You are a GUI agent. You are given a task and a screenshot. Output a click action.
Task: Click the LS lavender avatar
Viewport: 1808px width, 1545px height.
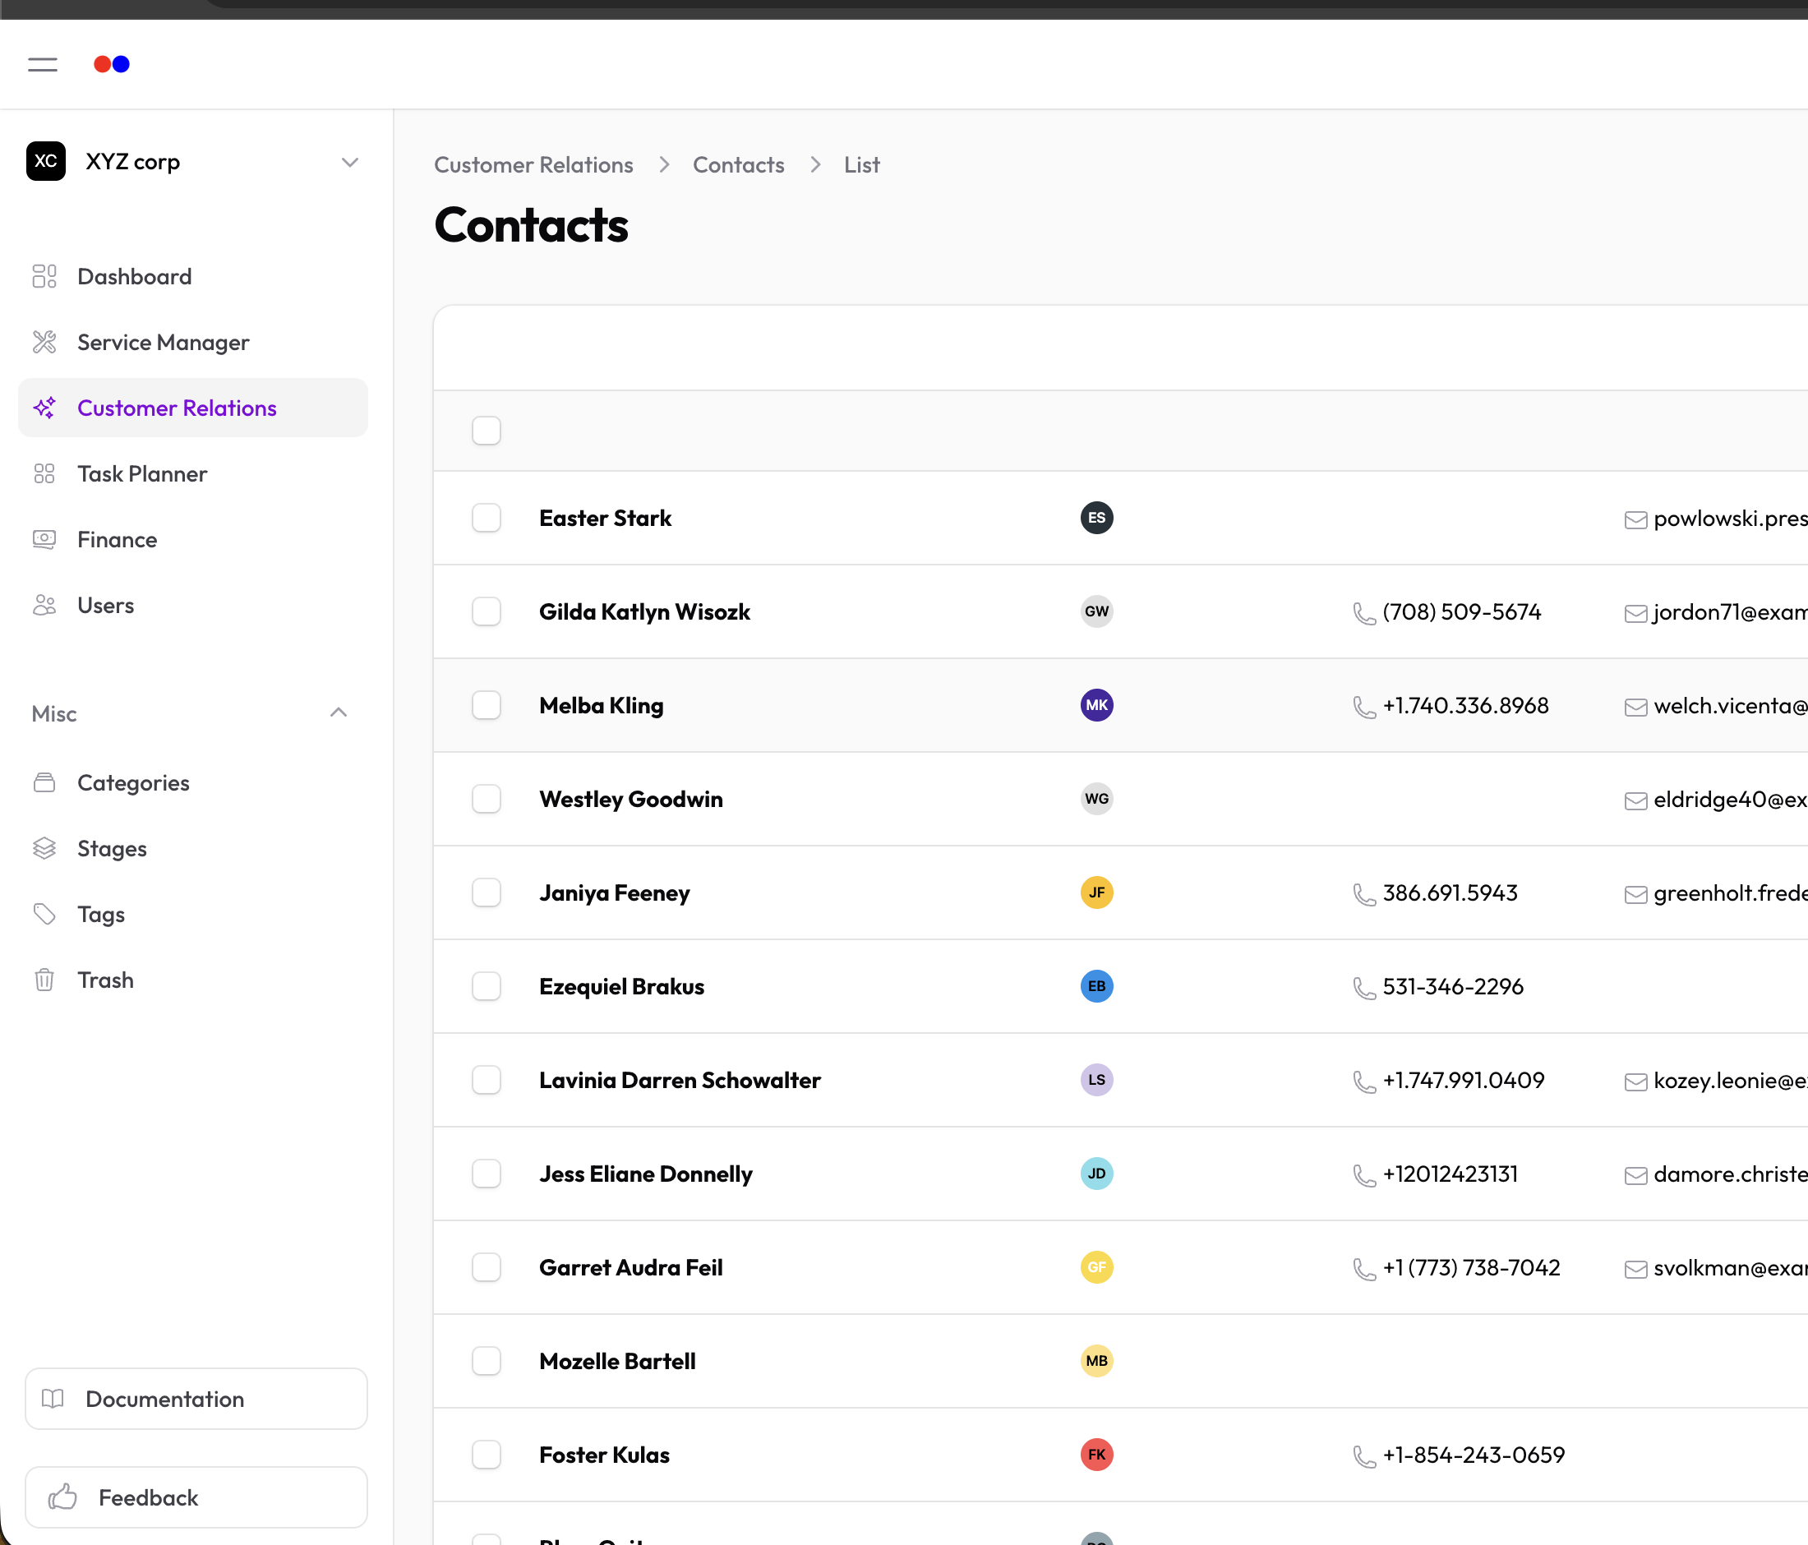1097,1080
